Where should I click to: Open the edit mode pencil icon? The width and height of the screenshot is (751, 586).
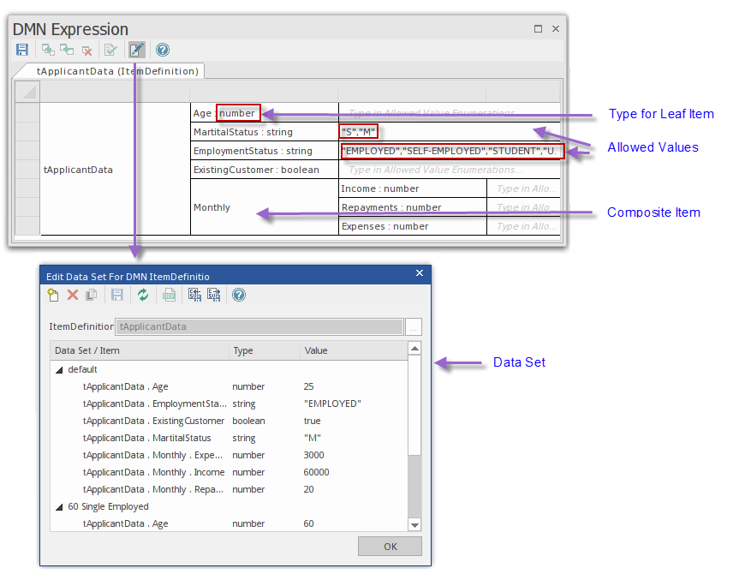point(136,49)
